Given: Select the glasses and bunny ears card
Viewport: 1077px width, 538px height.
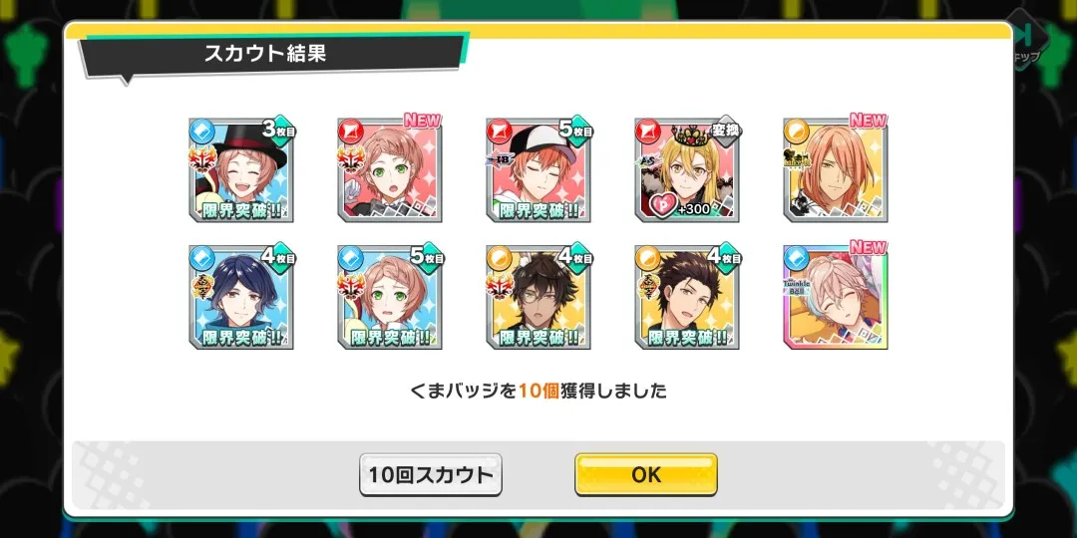Looking at the screenshot, I should click(x=538, y=297).
